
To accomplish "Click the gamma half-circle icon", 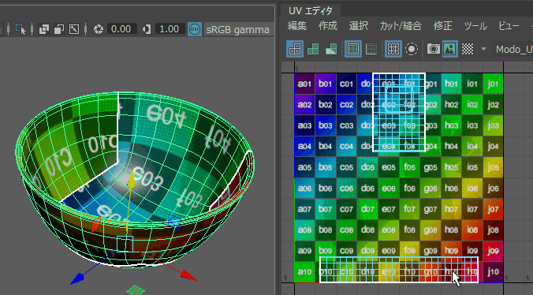I will tap(147, 29).
